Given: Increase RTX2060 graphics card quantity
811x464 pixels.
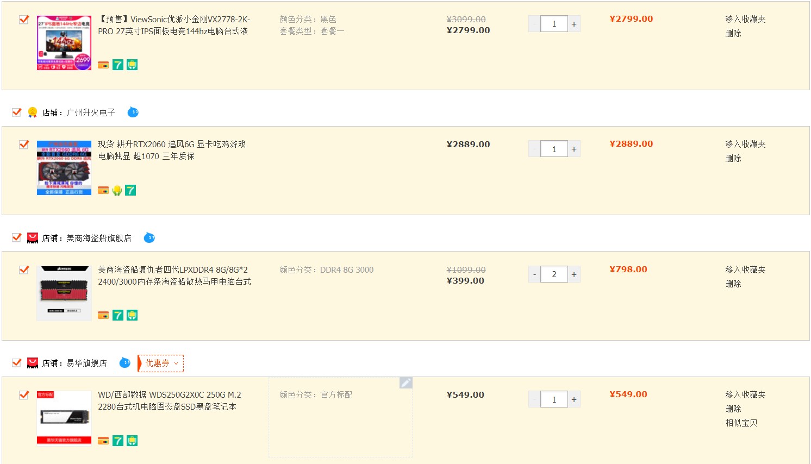Looking at the screenshot, I should (574, 149).
